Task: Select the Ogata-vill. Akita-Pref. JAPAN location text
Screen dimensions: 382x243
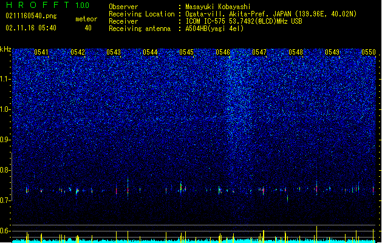Action: tap(271, 14)
